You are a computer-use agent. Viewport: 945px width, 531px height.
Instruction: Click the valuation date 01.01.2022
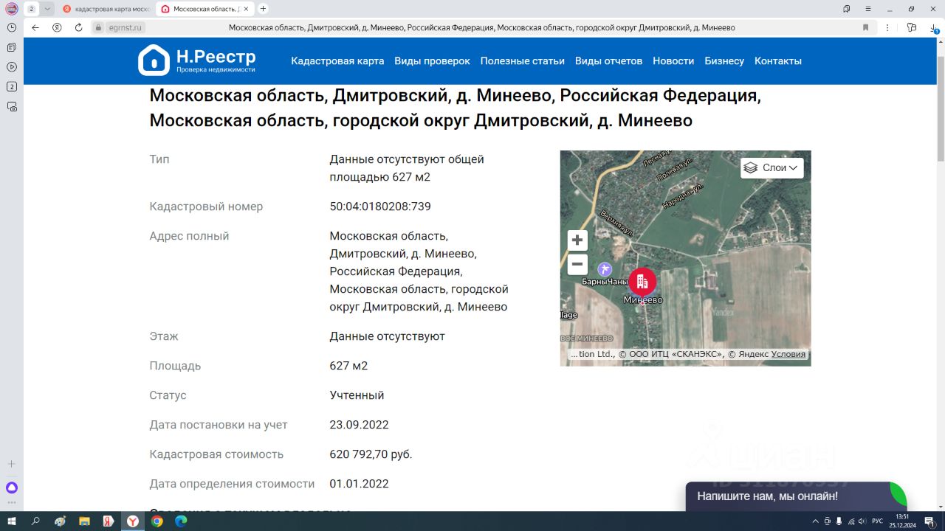(359, 484)
